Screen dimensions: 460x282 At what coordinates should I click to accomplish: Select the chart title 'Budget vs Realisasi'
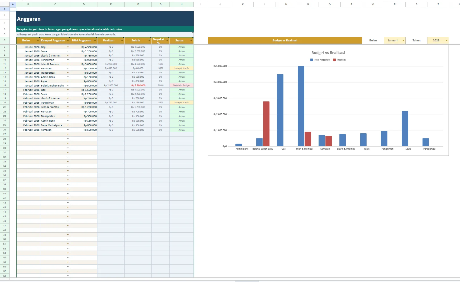[x=328, y=53]
